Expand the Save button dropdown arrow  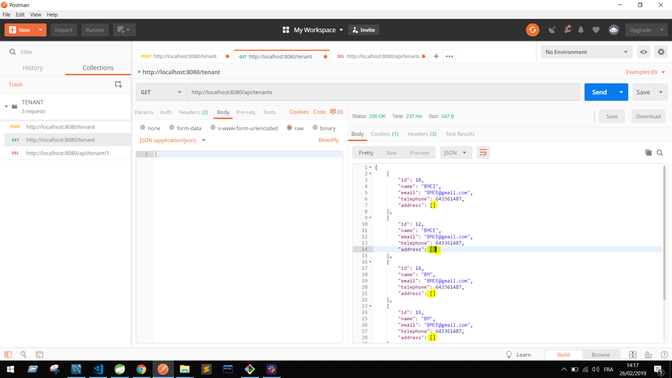point(661,92)
